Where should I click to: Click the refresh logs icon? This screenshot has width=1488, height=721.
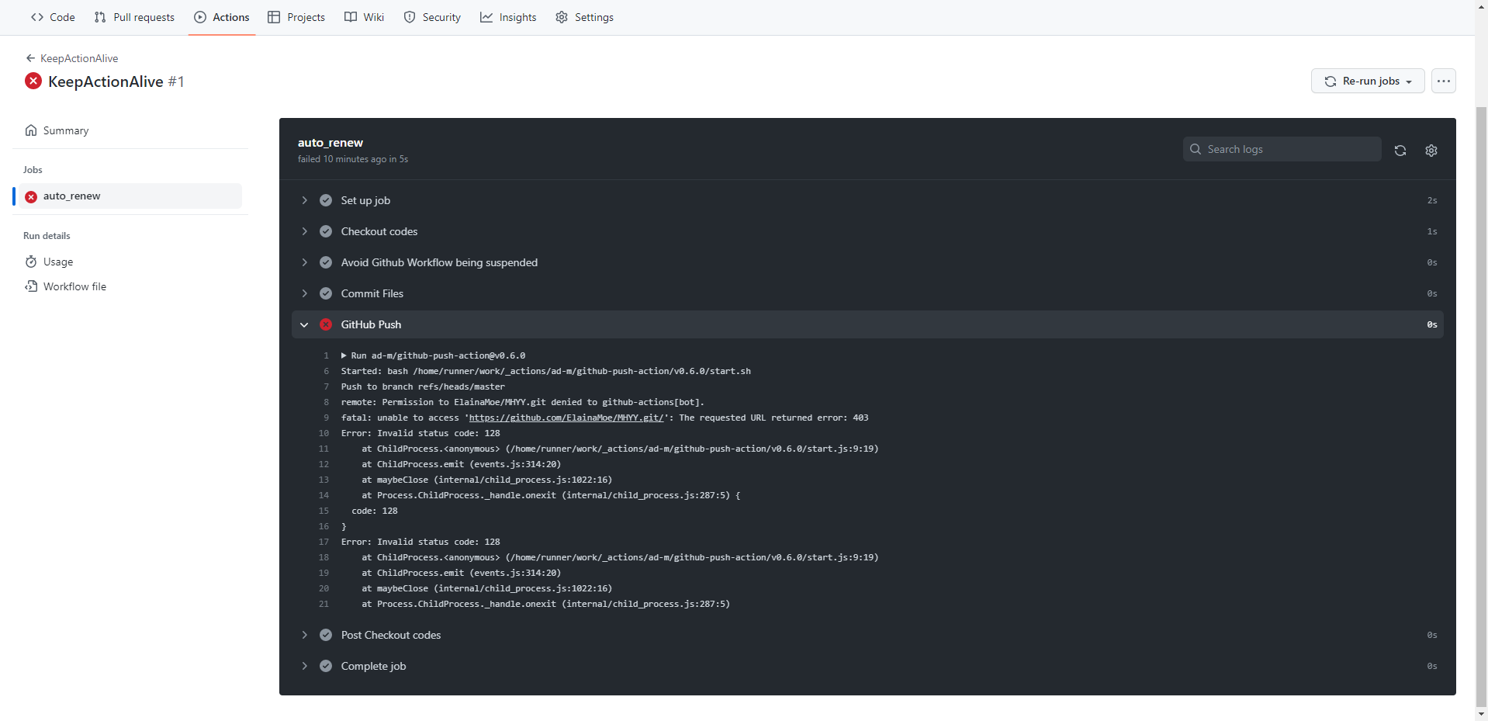[1400, 151]
